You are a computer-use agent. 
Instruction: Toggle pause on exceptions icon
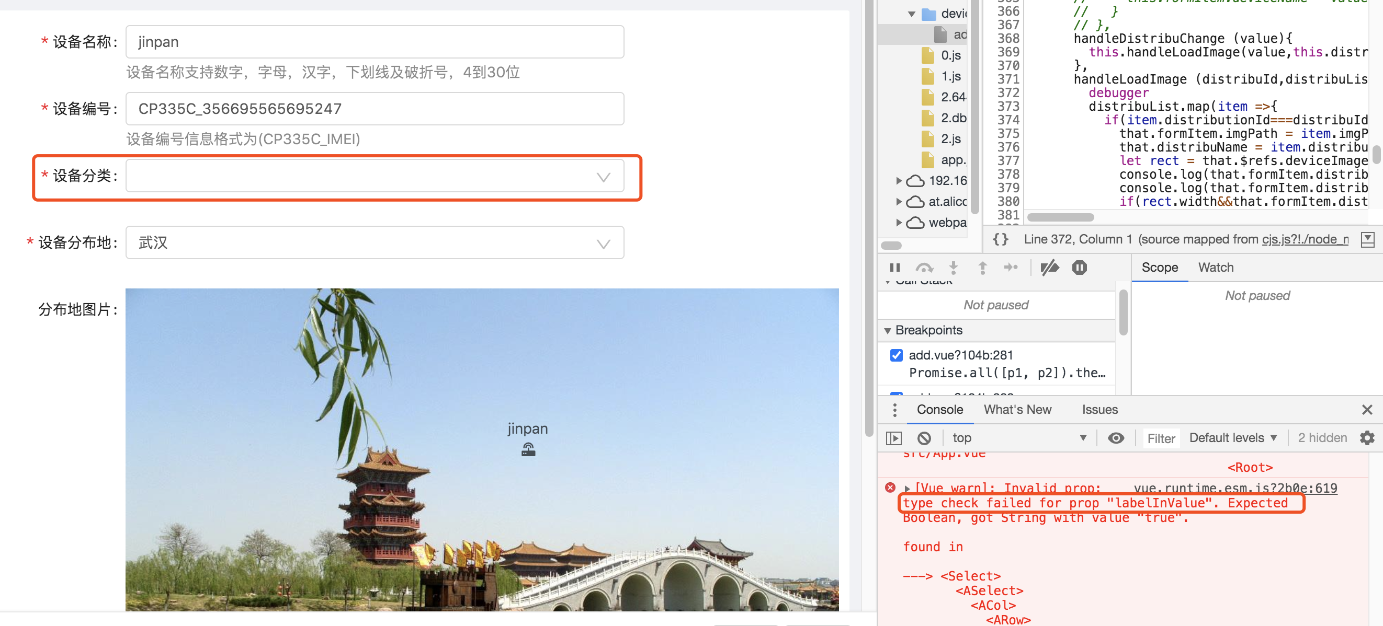1079,267
